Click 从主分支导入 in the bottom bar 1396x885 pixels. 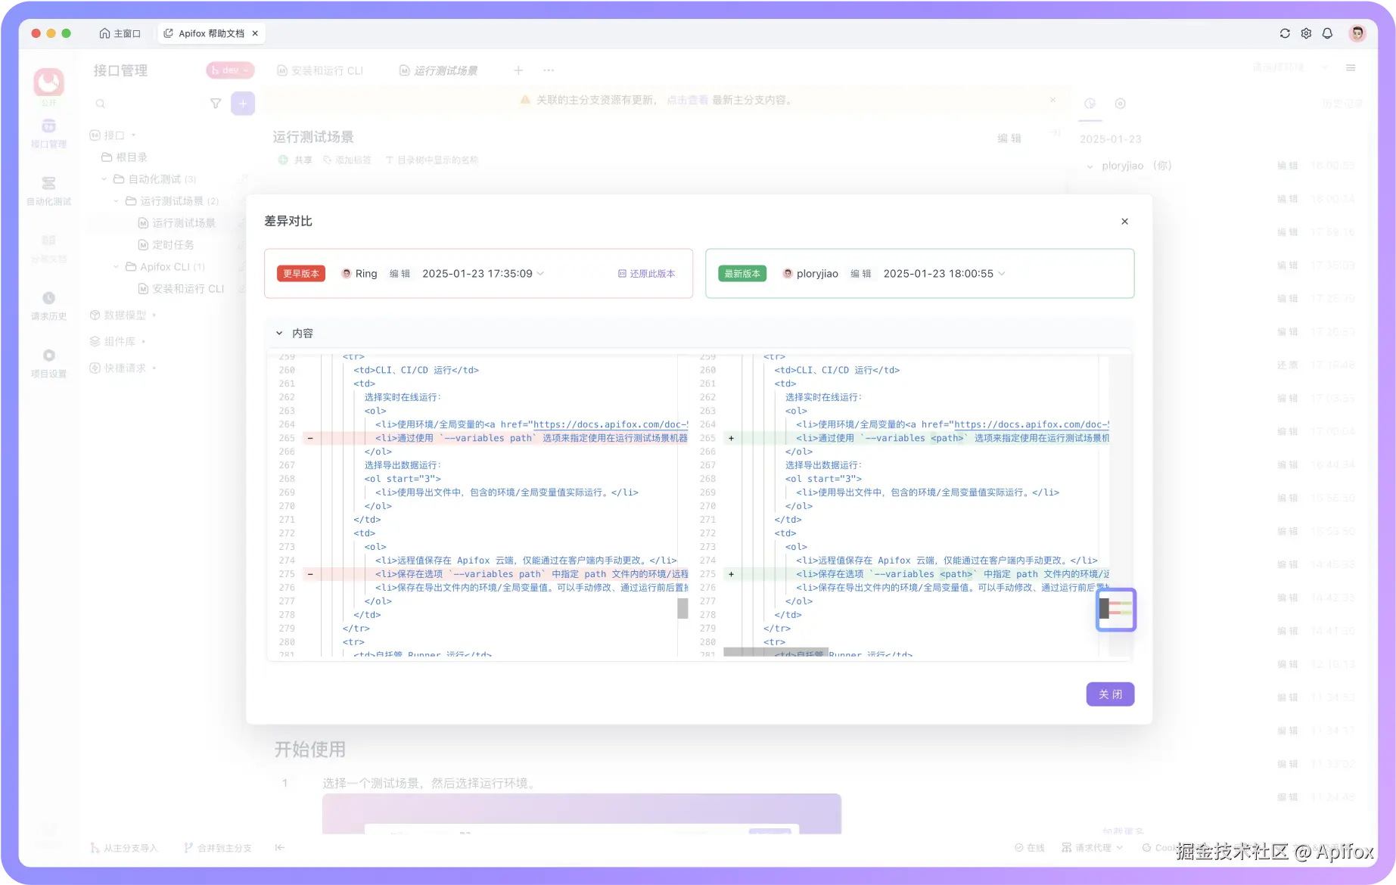tap(124, 848)
